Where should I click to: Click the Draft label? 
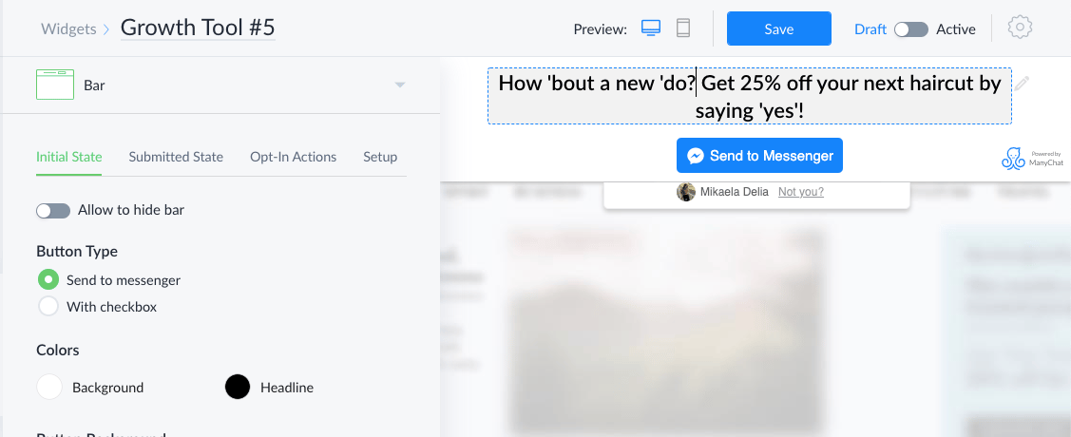870,29
